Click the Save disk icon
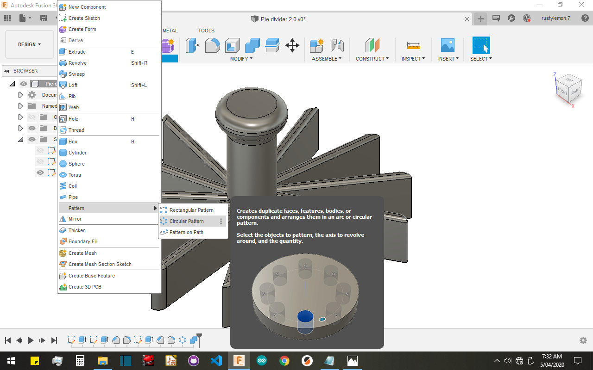The image size is (593, 370). [44, 18]
